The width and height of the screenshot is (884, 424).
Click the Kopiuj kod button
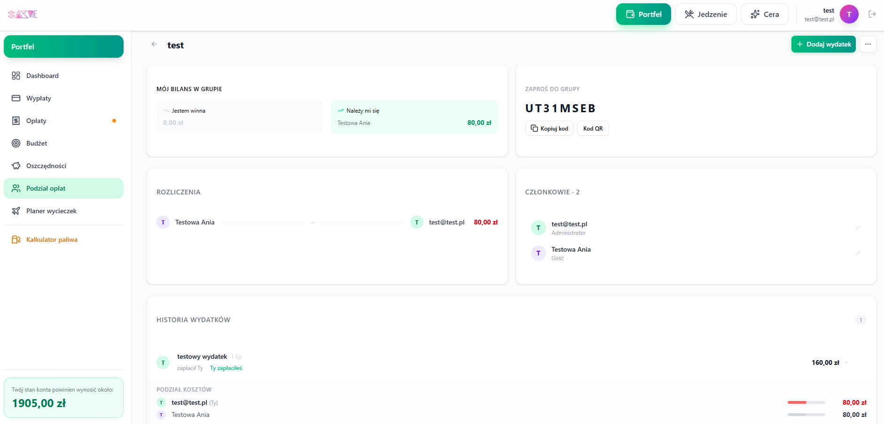[x=549, y=128]
